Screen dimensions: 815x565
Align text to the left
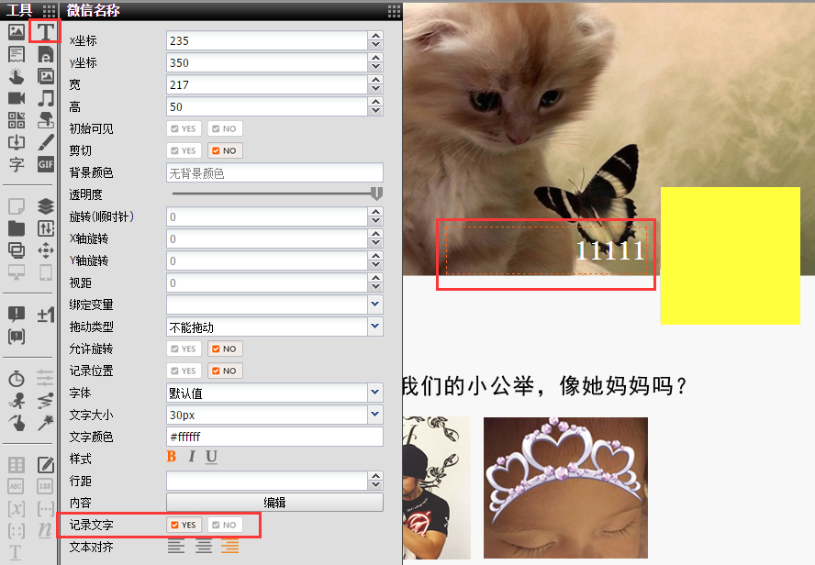176,547
